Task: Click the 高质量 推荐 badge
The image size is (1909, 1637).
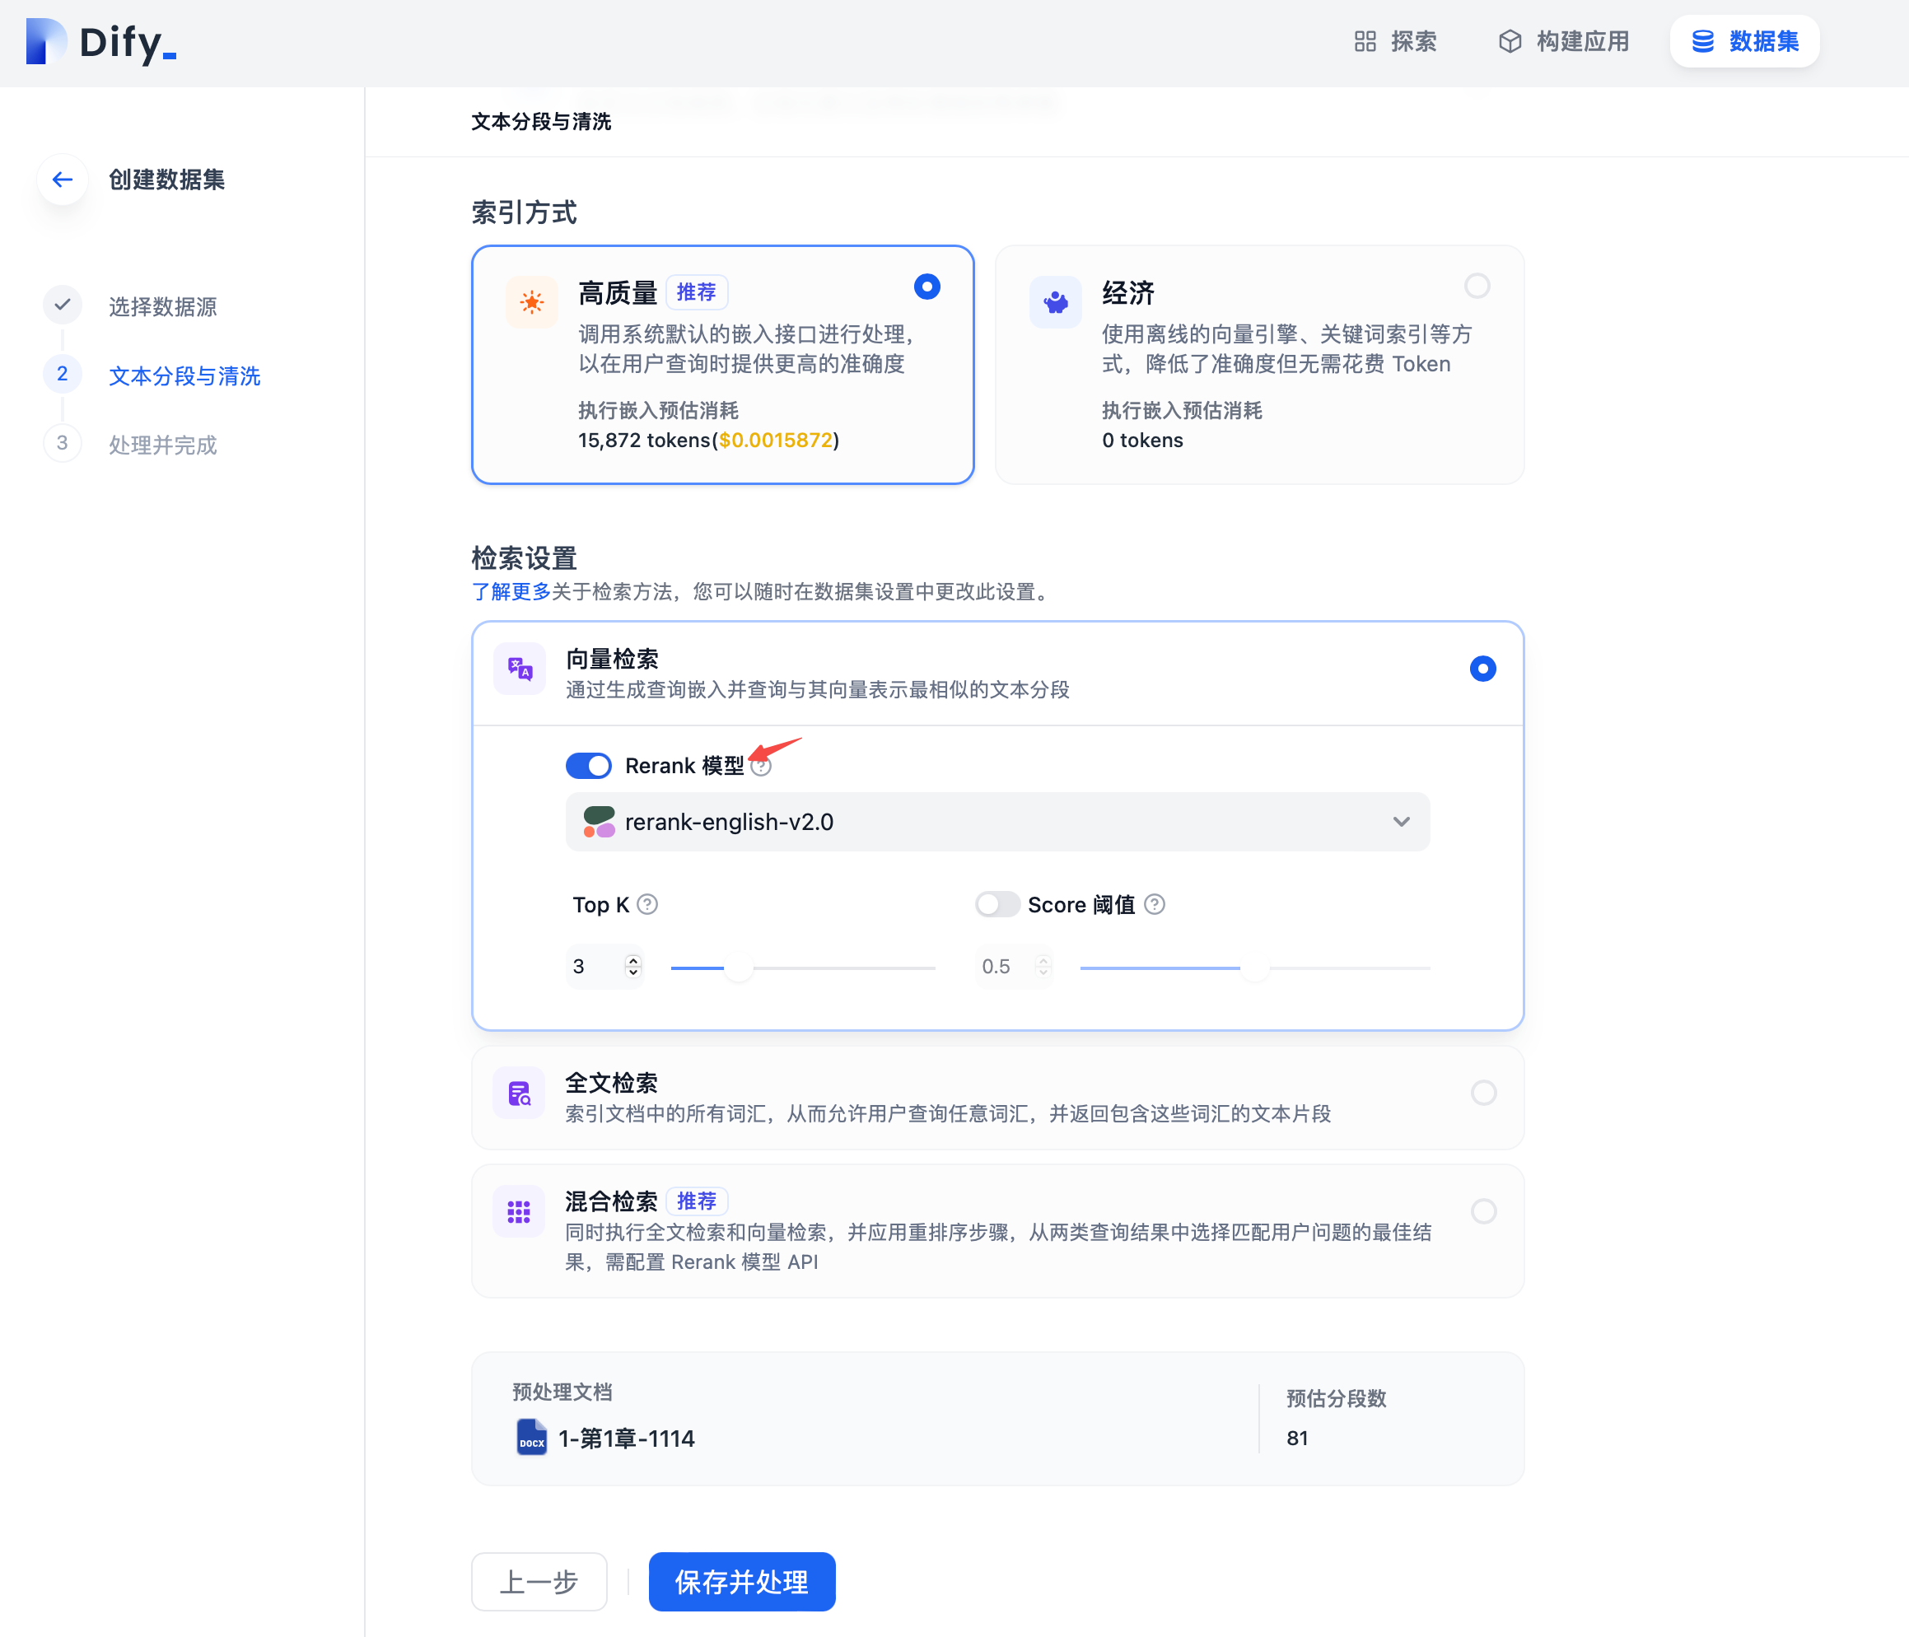Action: [x=697, y=293]
